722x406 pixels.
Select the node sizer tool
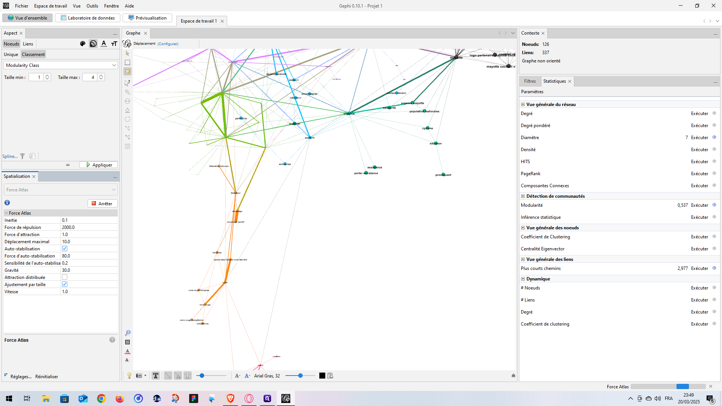click(127, 101)
